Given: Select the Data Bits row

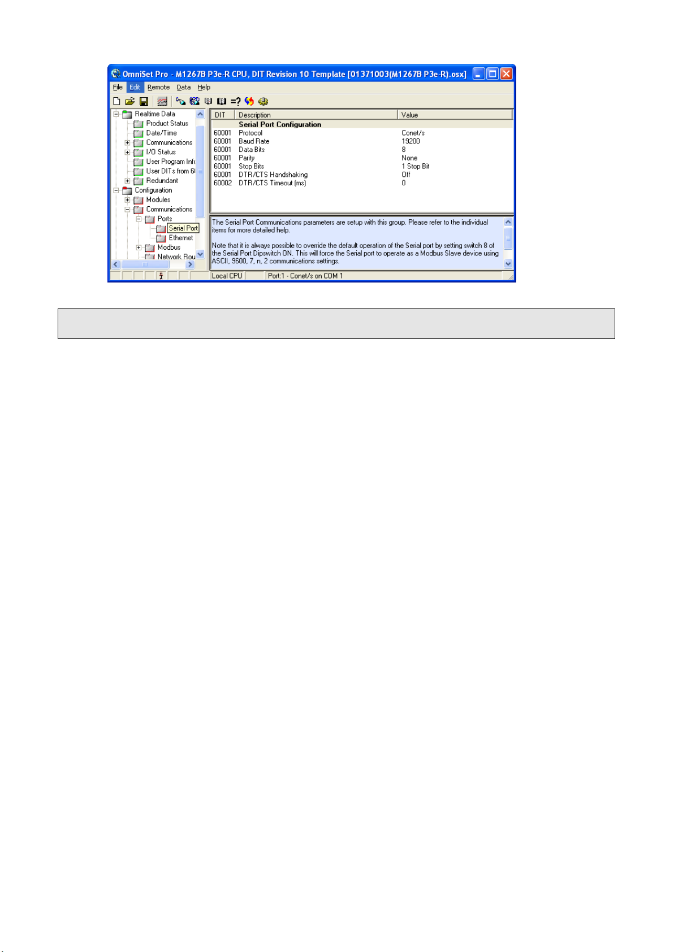Looking at the screenshot, I should (x=362, y=150).
